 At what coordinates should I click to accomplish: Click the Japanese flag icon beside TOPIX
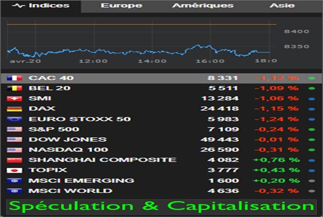tap(13, 171)
